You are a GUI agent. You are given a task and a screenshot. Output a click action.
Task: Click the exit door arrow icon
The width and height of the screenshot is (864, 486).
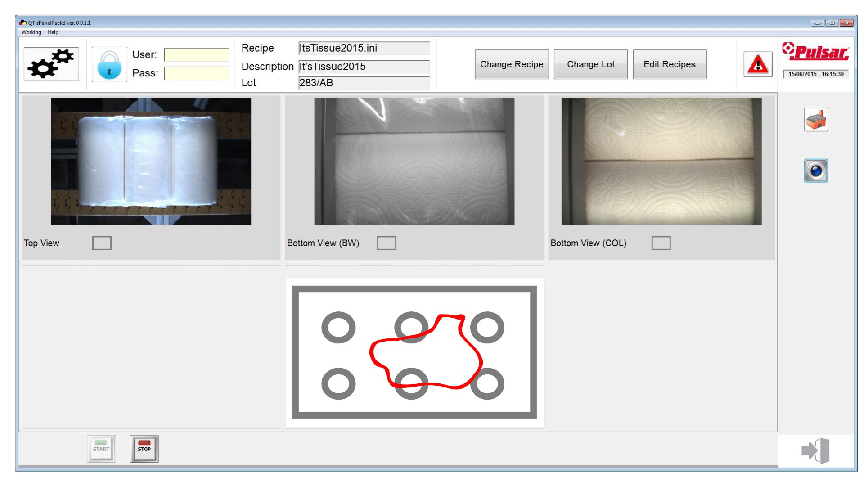click(815, 450)
